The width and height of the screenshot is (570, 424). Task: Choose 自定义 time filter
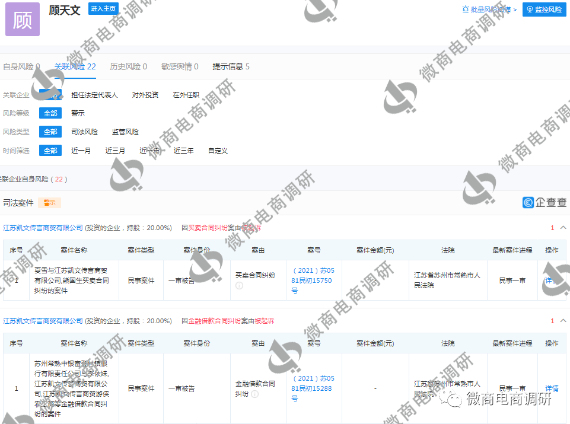click(x=218, y=151)
